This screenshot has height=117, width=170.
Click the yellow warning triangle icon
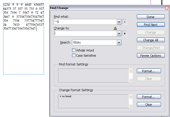pyautogui.click(x=115, y=28)
